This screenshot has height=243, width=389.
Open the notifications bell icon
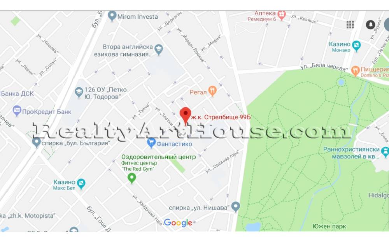point(370,25)
